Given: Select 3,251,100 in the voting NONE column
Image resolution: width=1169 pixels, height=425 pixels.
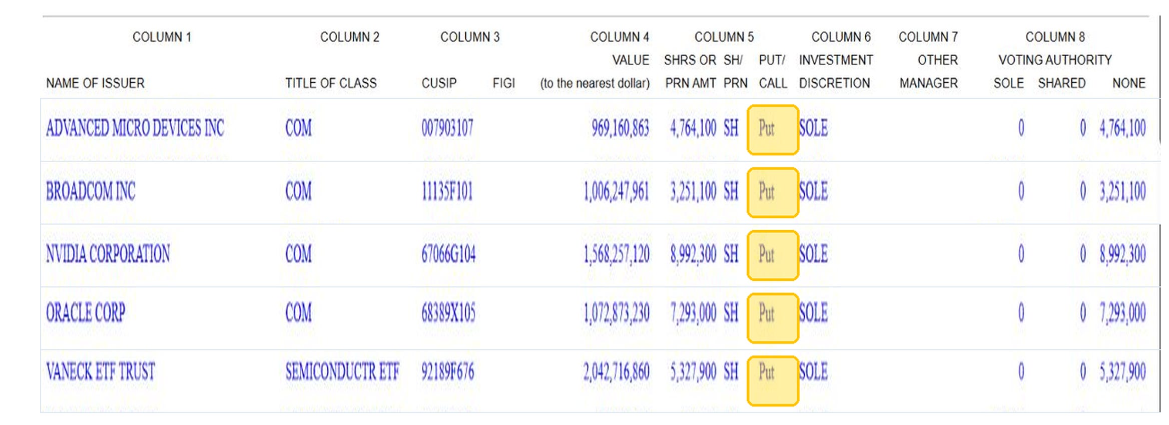Looking at the screenshot, I should [x=1122, y=191].
